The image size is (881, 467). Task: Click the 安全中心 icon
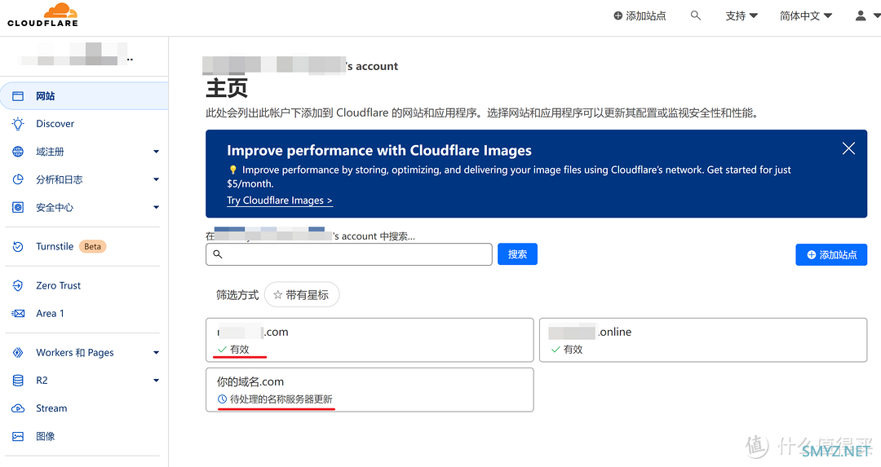pos(18,207)
